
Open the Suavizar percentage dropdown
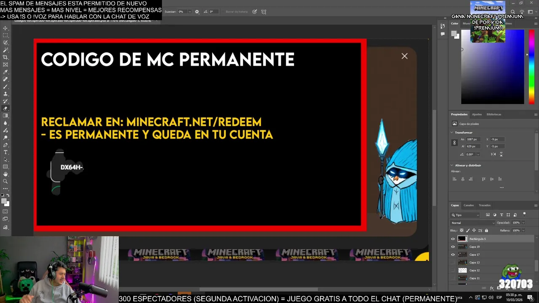pyautogui.click(x=190, y=12)
